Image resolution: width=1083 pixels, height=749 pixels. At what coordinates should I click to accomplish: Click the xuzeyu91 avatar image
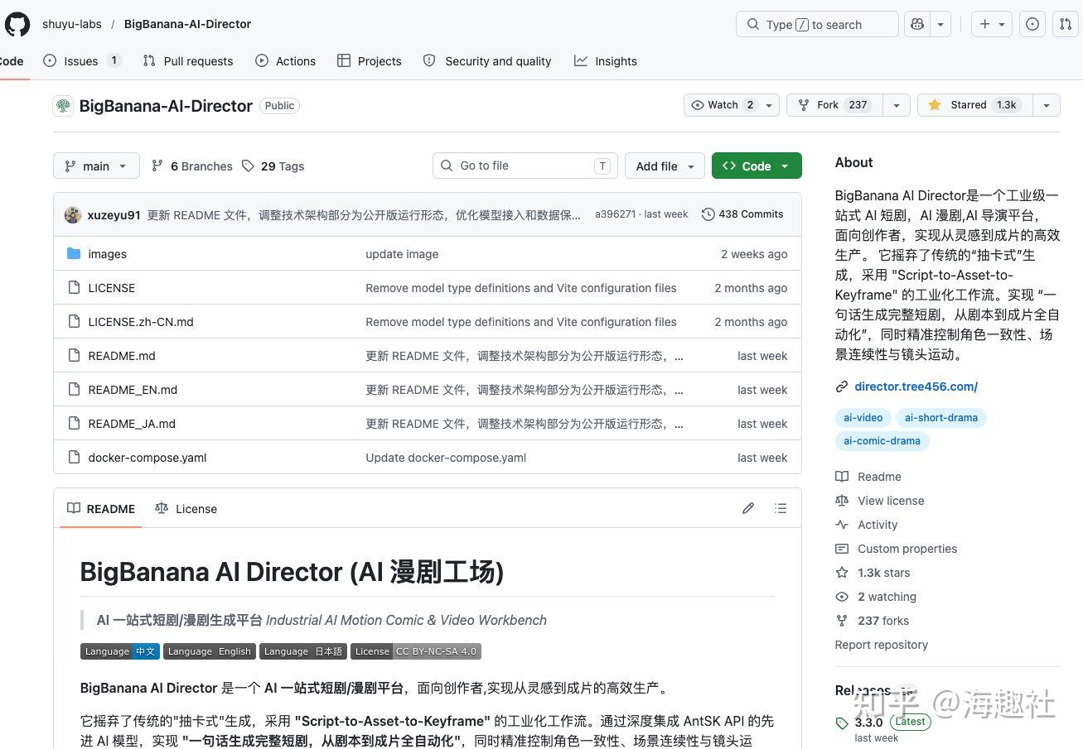coord(73,214)
